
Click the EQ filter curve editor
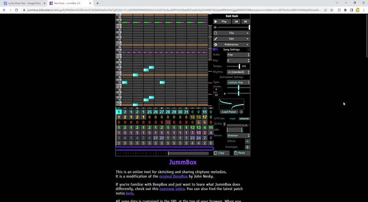click(238, 124)
